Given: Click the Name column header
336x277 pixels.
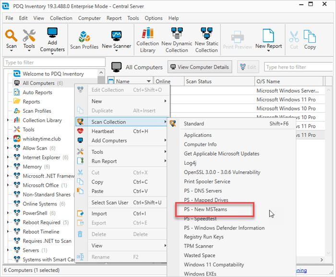Looking at the screenshot, I should [x=133, y=82].
